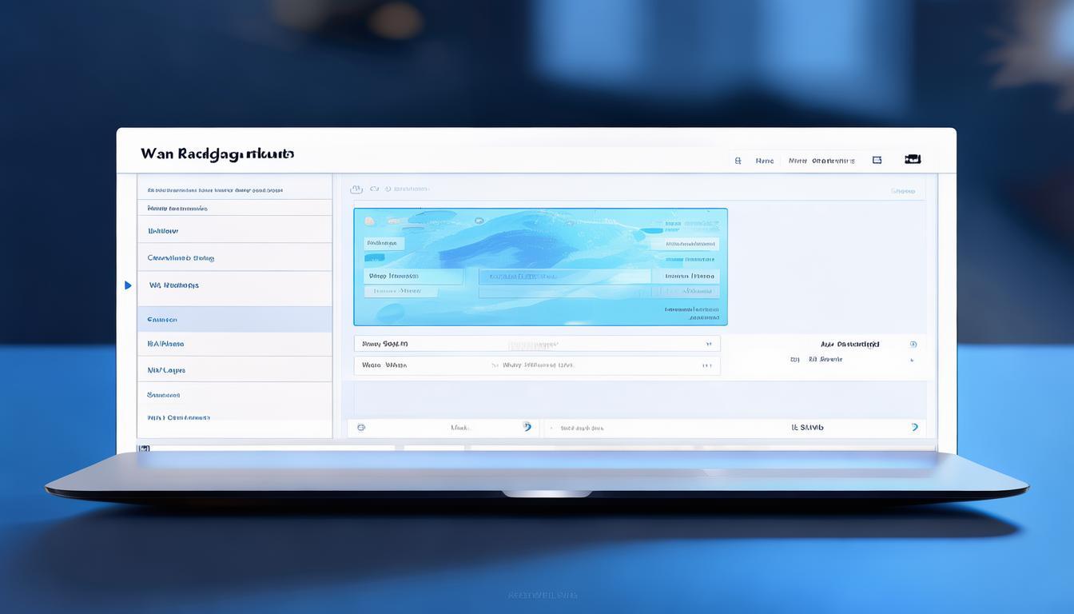This screenshot has width=1074, height=614.
Task: Select the highlighted sidebar item
Action: pos(234,320)
